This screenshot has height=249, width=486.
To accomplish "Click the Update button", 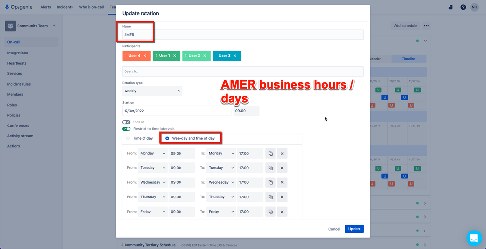I will 354,229.
